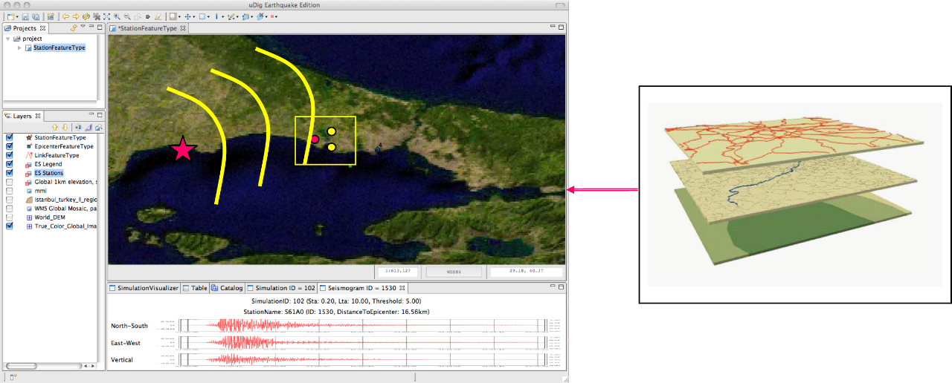Click the Zoom In magnifier icon
This screenshot has width=952, height=383.
tap(118, 16)
